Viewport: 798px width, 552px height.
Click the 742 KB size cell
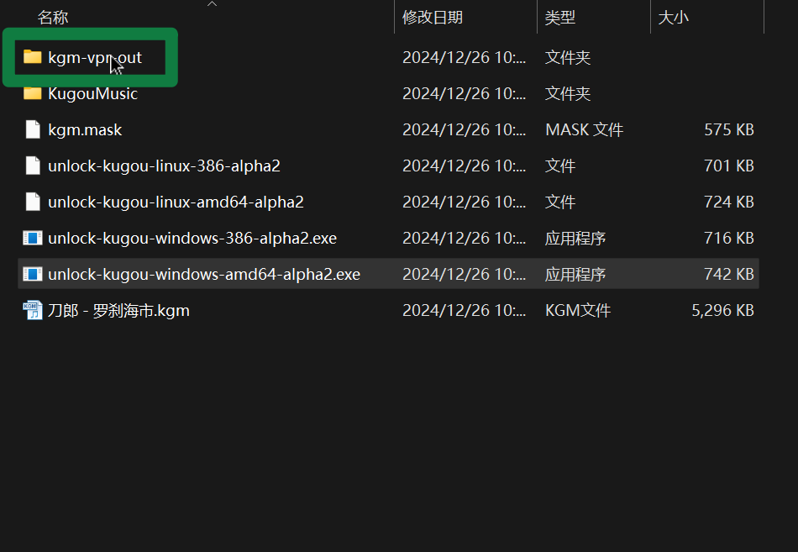729,275
